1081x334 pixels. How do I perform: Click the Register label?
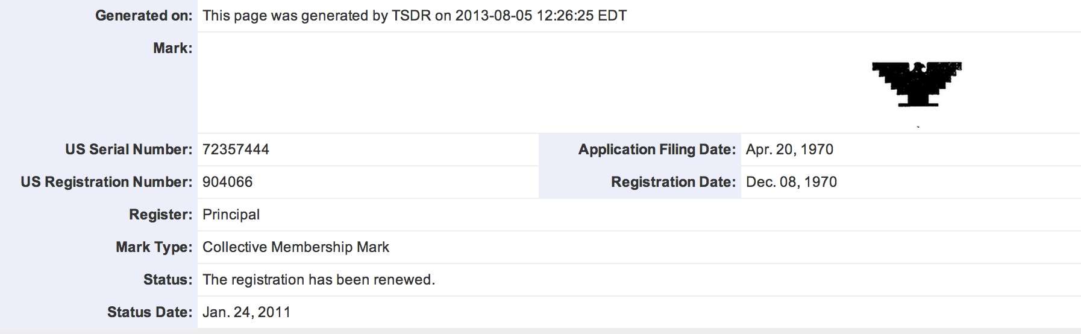click(x=161, y=215)
